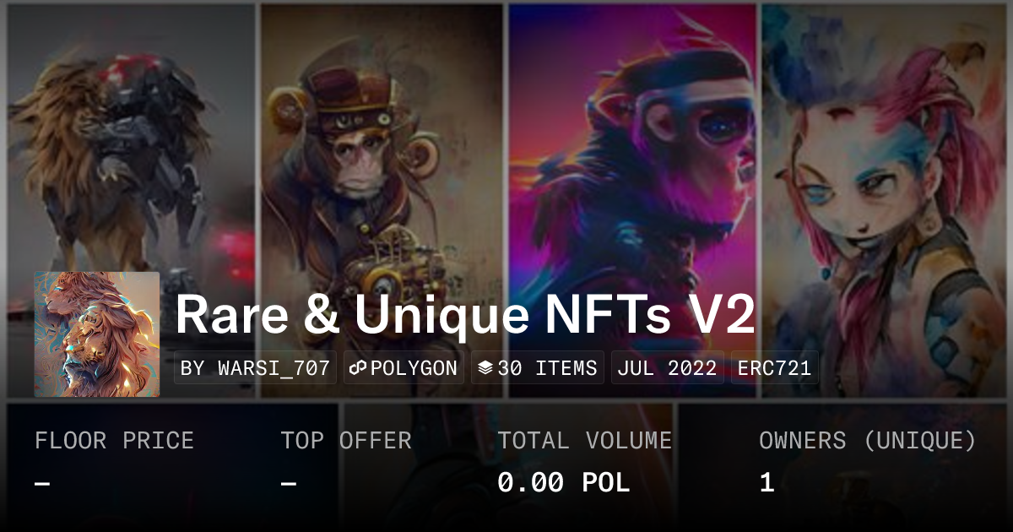The width and height of the screenshot is (1013, 532).
Task: Open the neon purple ape artwork
Action: click(632, 201)
